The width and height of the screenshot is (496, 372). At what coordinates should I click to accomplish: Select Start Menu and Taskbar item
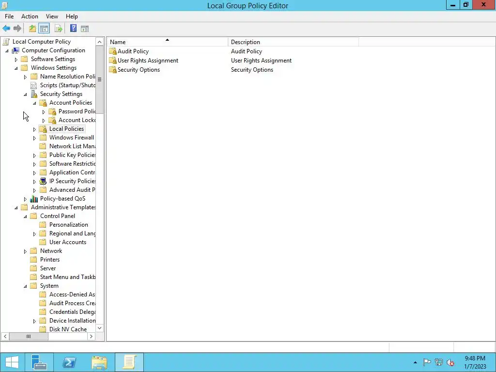pos(68,277)
